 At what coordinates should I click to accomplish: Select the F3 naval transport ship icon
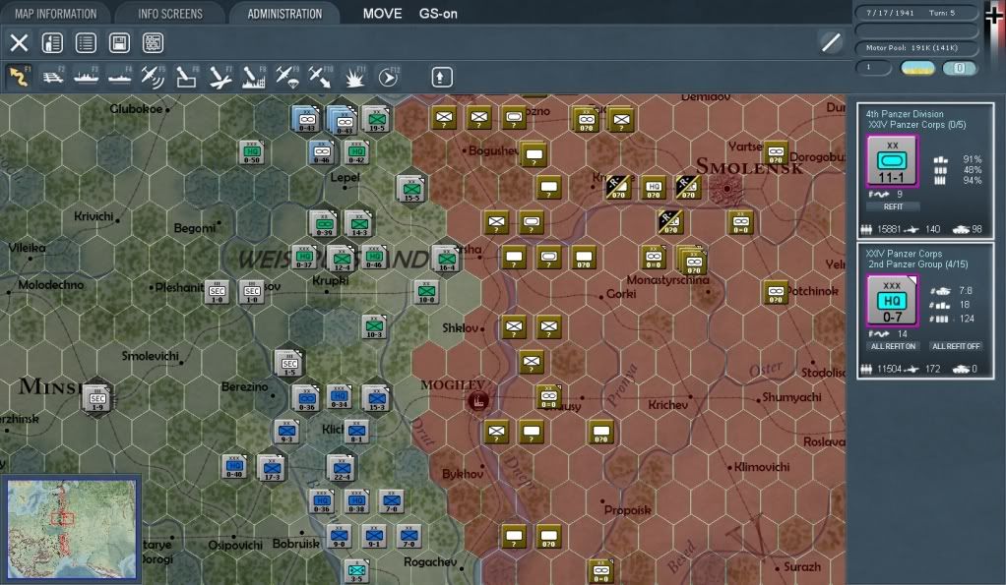(x=86, y=77)
